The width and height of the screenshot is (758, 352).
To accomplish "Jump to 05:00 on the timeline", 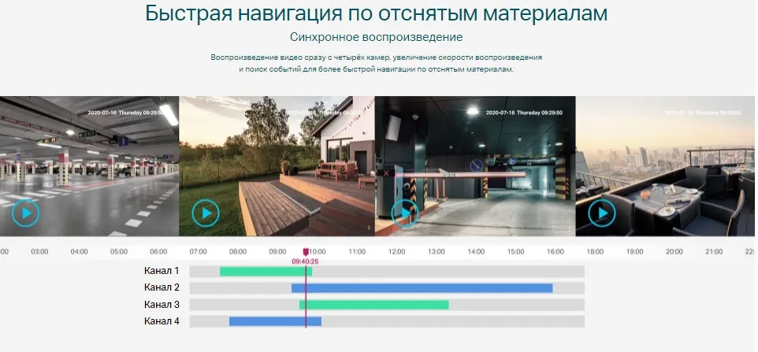I will coord(119,252).
